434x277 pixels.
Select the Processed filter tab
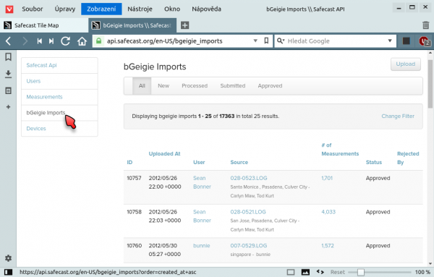point(195,86)
